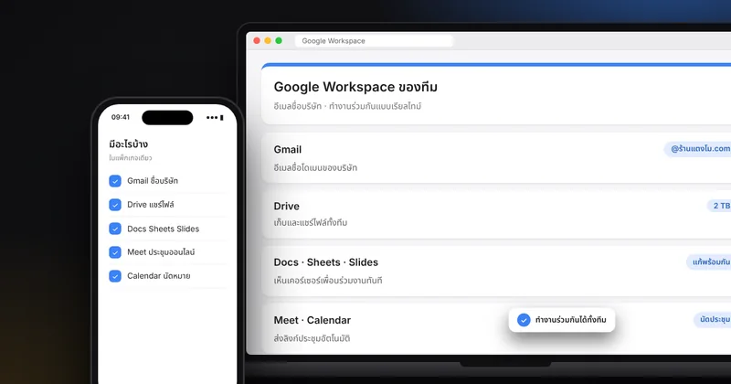The height and width of the screenshot is (384, 731).
Task: Open the Drive card
Action: point(496,214)
